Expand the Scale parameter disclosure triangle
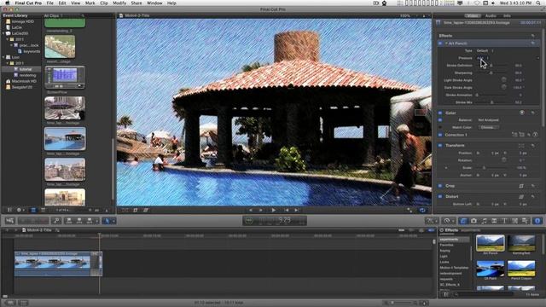This screenshot has height=307, width=546. coord(446,168)
